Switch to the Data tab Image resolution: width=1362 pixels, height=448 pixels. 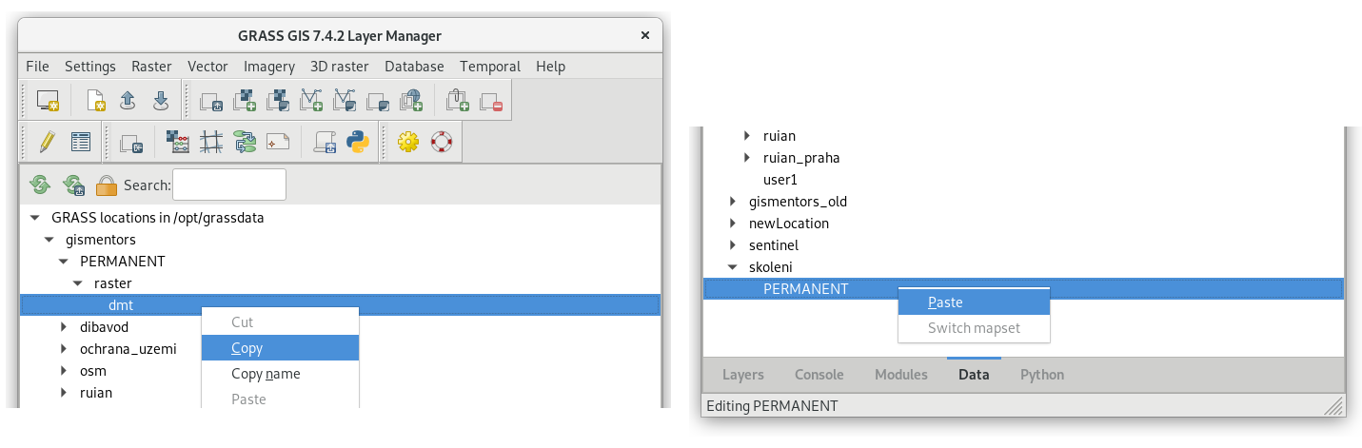[x=974, y=375]
